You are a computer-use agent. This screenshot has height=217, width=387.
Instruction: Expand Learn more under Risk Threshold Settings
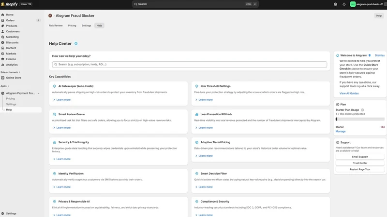click(204, 100)
